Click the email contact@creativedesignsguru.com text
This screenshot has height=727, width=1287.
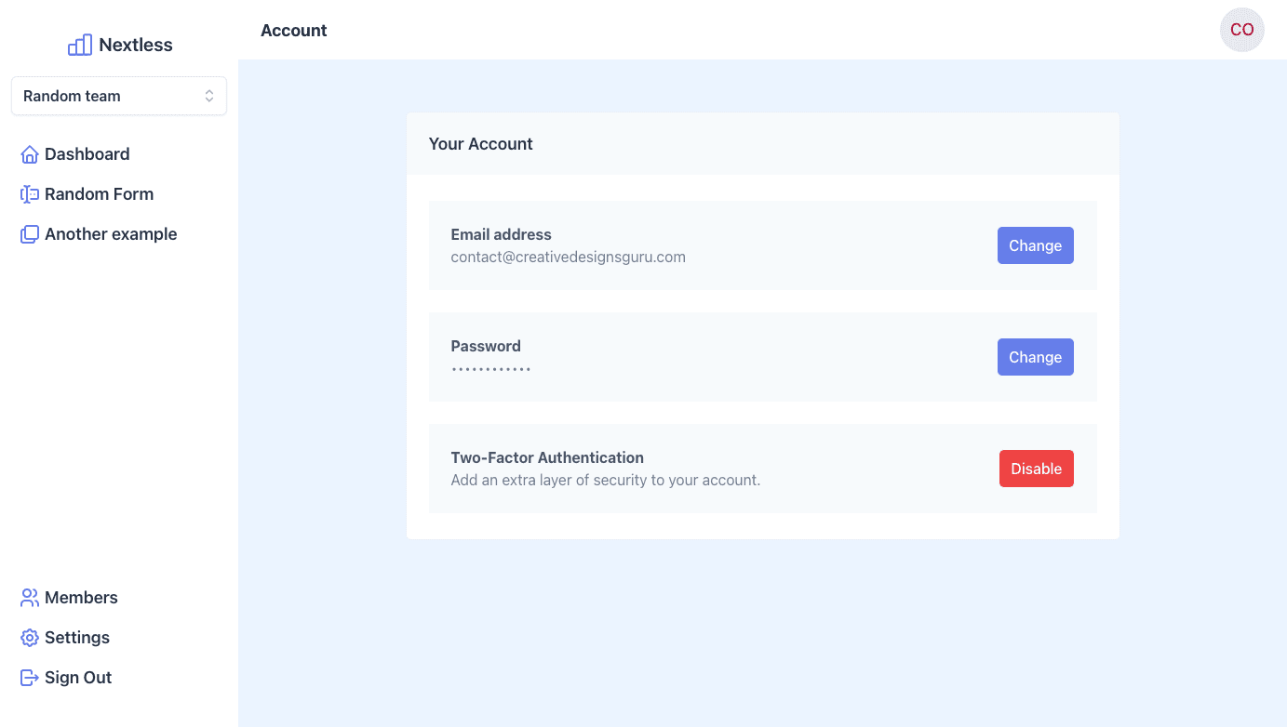point(568,257)
